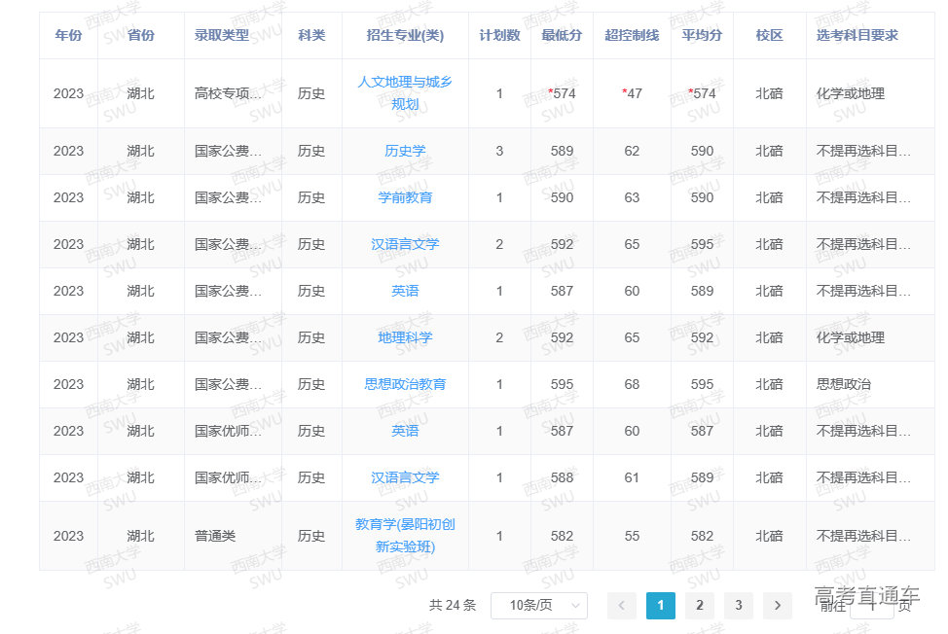Go to the previous page arrow
The image size is (948, 634).
621,606
